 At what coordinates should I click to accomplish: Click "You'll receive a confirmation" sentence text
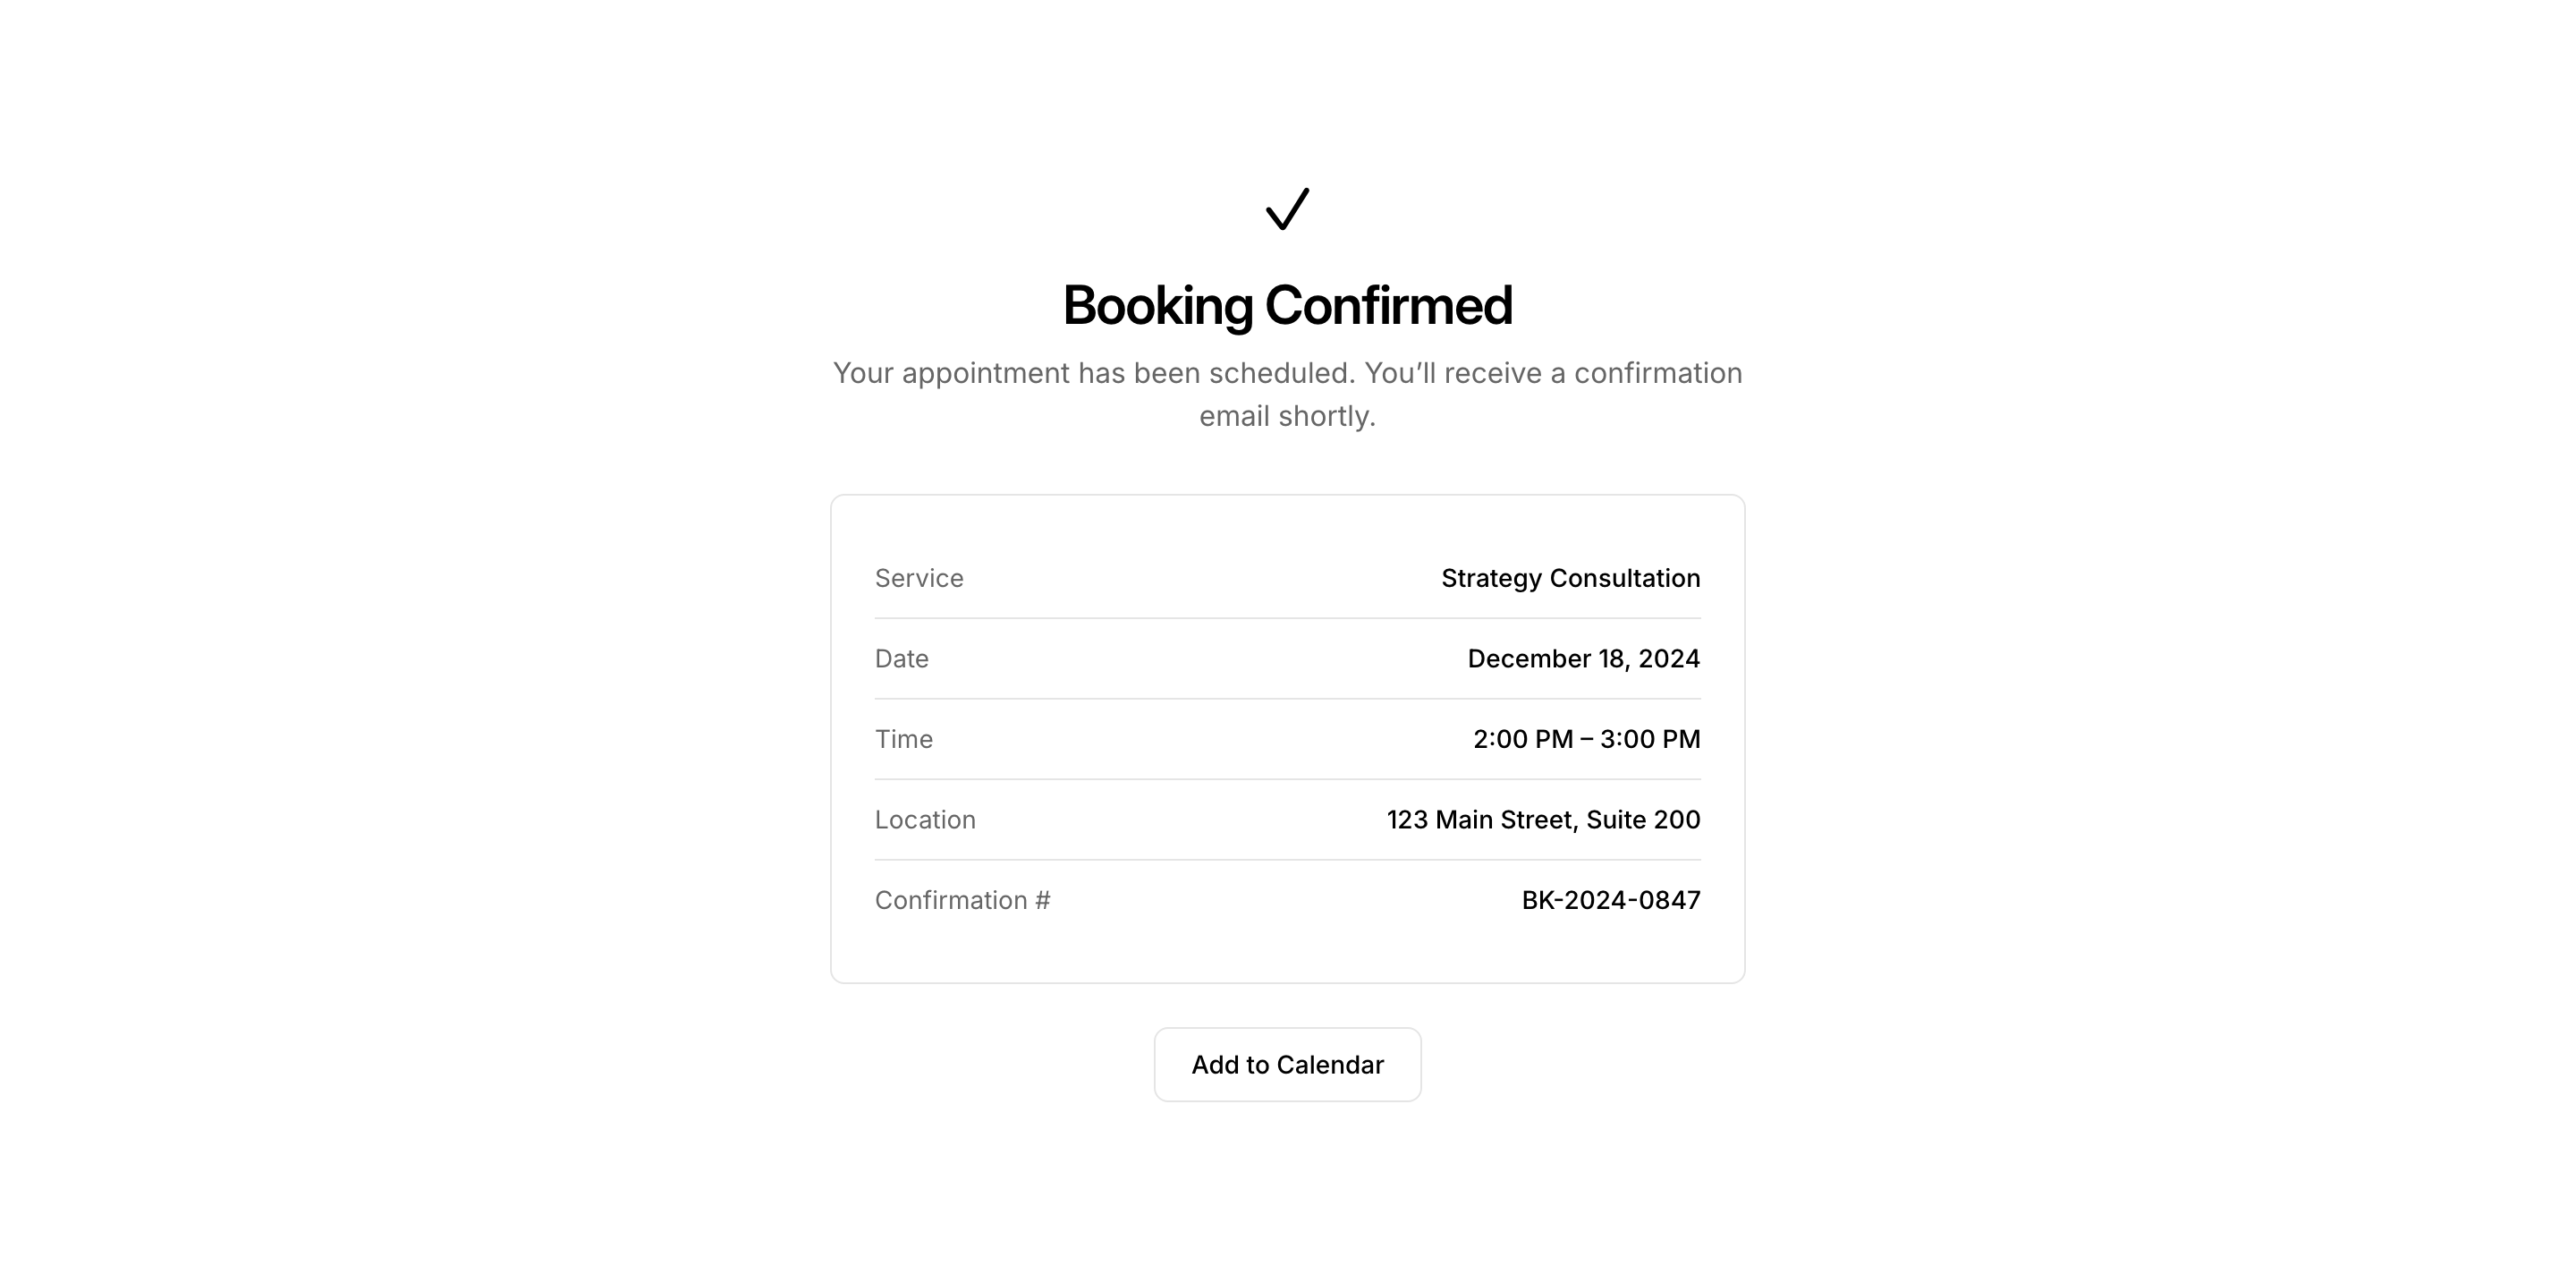tap(1553, 373)
